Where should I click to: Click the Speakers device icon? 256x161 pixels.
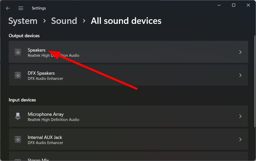18,52
